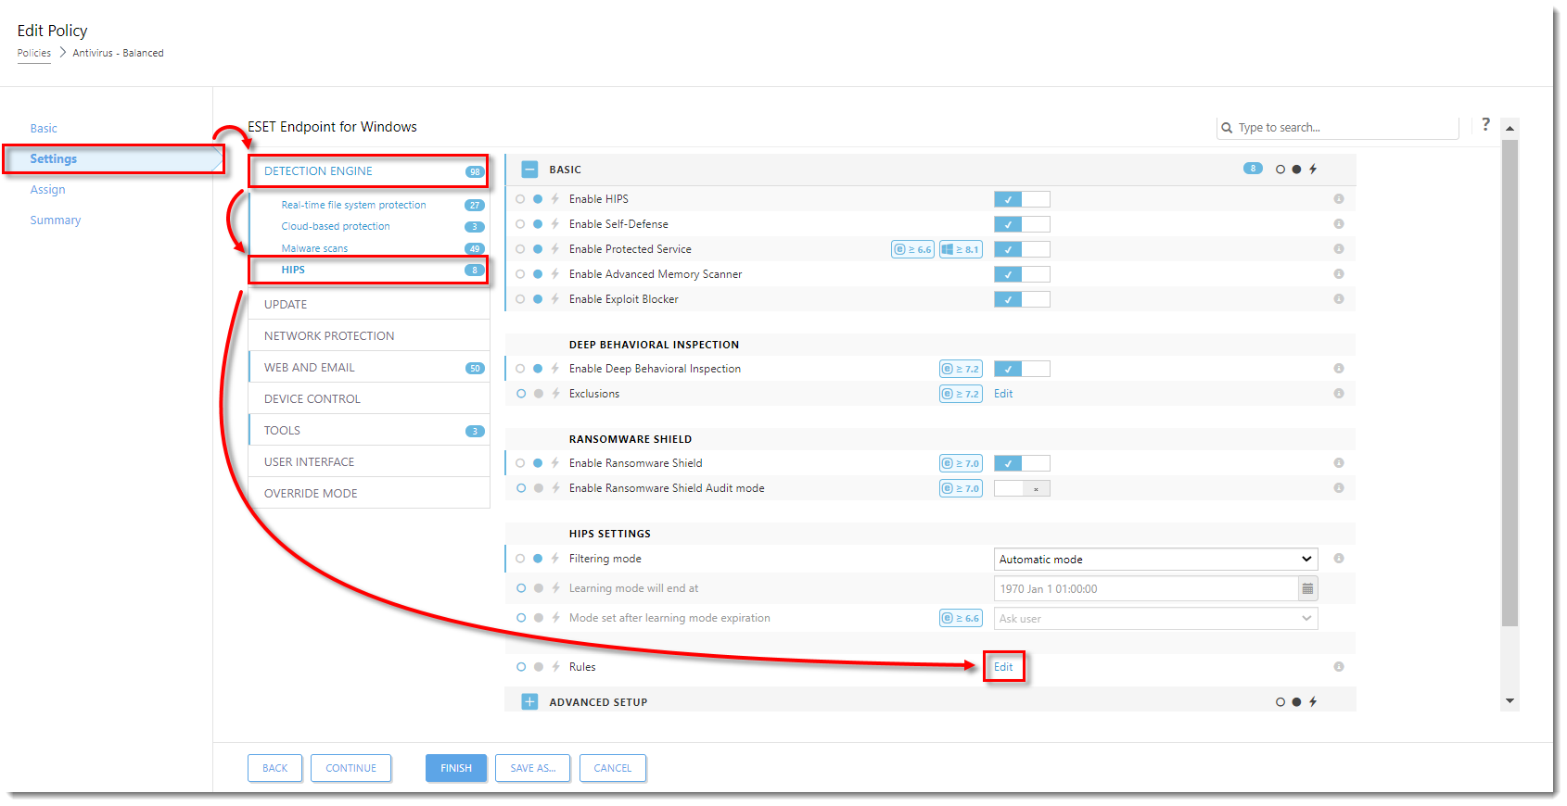
Task: Collapse the BASIC section
Action: pyautogui.click(x=529, y=170)
